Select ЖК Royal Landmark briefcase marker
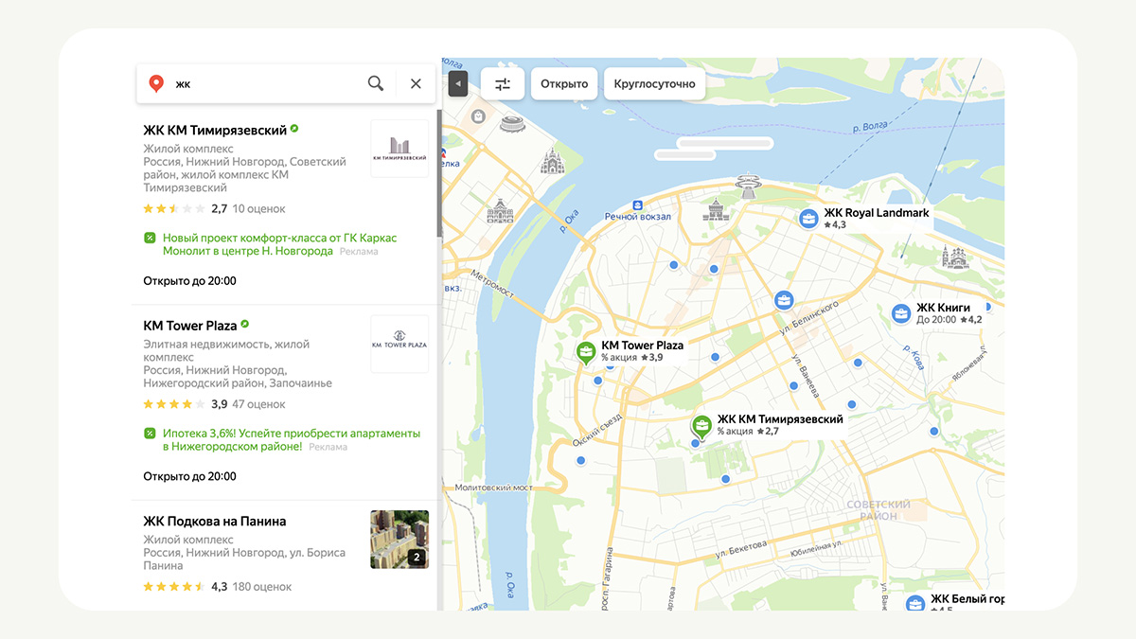This screenshot has height=639, width=1136. click(x=808, y=219)
